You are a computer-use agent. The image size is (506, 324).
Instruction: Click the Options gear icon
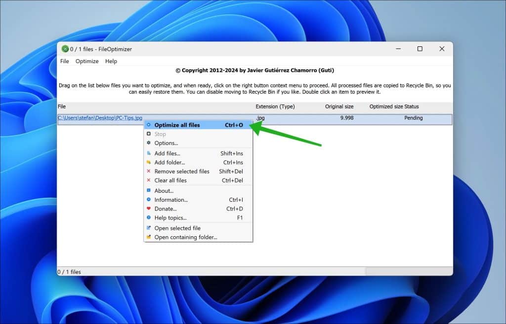pyautogui.click(x=148, y=143)
